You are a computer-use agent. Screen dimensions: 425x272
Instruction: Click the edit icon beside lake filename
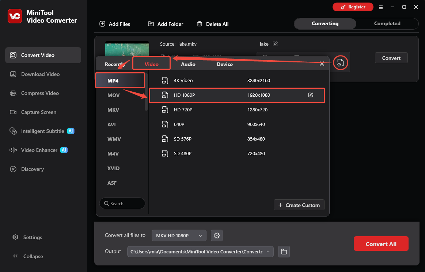(x=275, y=43)
